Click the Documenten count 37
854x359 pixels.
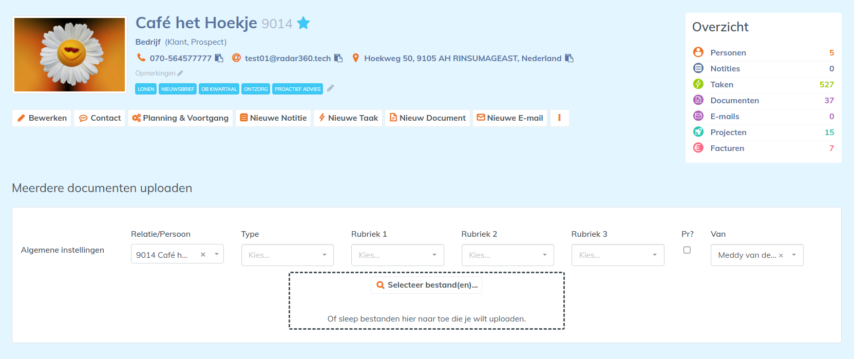coord(829,100)
